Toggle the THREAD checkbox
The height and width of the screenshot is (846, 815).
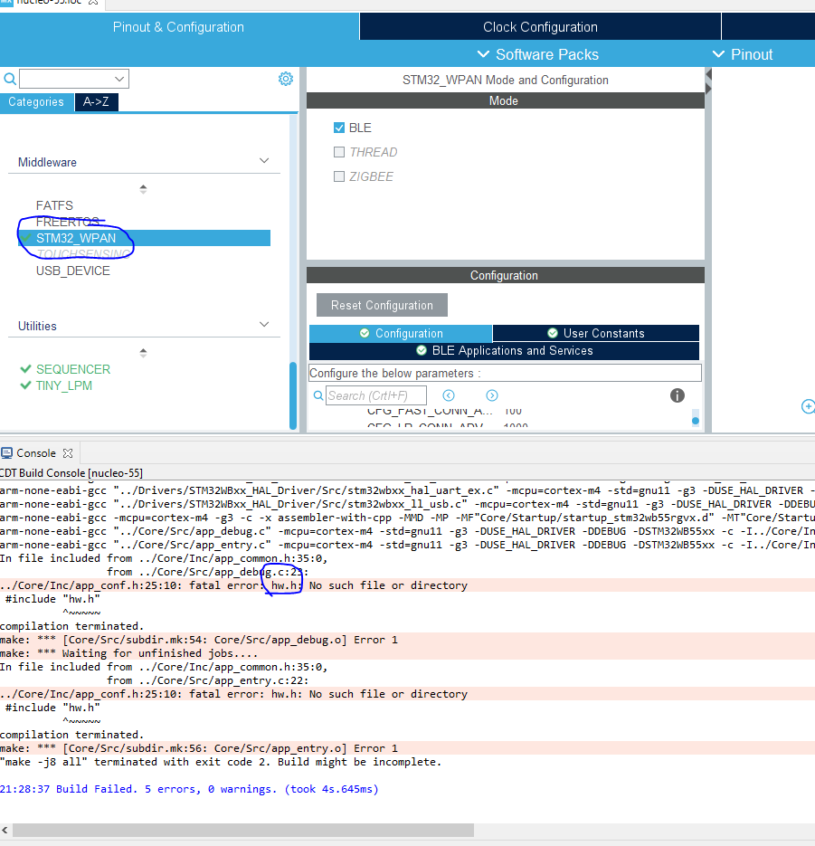tap(338, 152)
